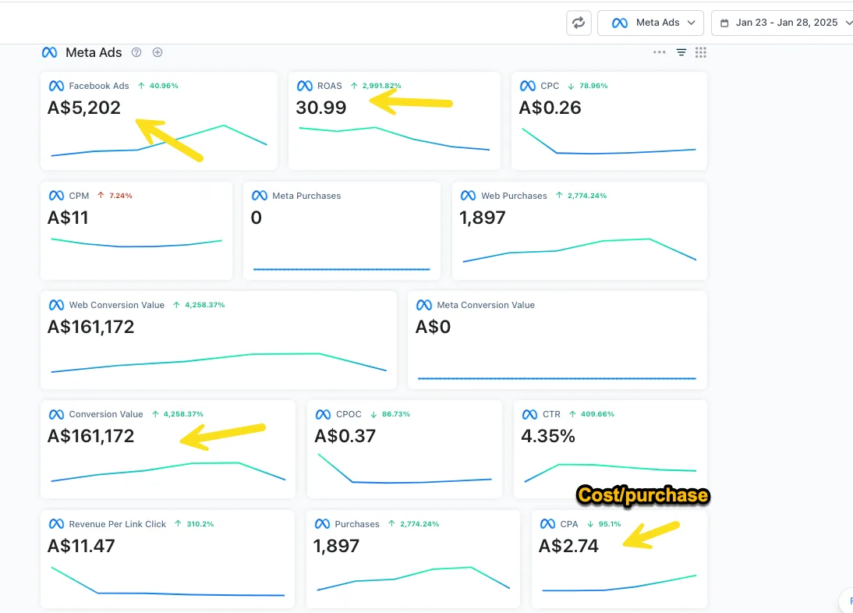Click Meta Conversion Value card title

(x=486, y=305)
